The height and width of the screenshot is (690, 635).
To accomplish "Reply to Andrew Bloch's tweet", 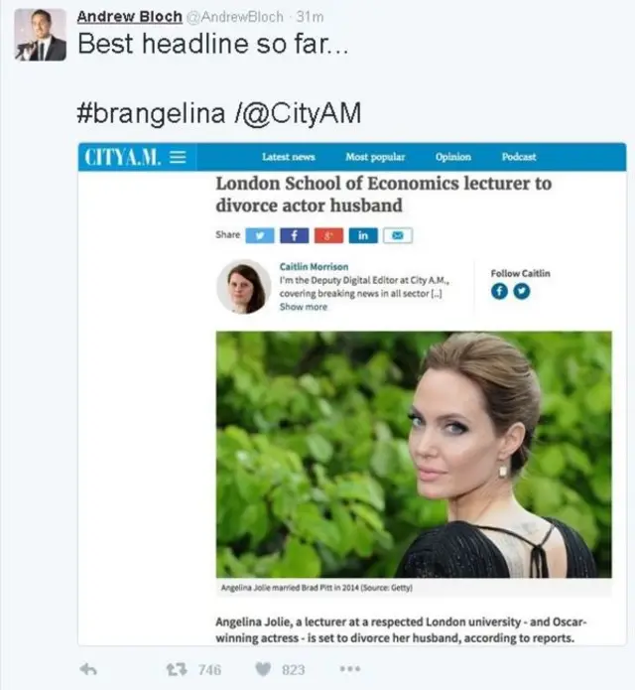I will [88, 669].
